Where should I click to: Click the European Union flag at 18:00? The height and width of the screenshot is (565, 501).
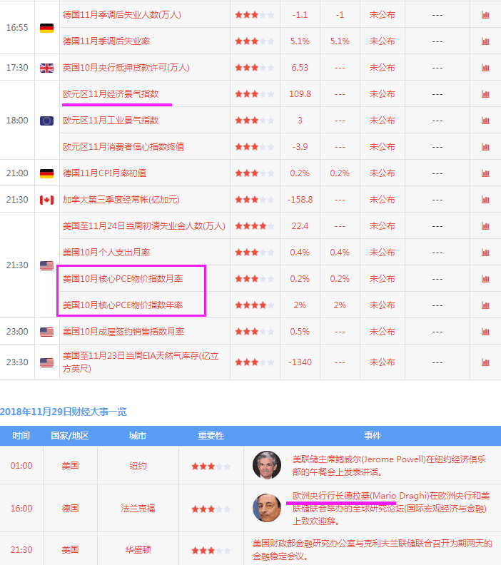tap(46, 121)
